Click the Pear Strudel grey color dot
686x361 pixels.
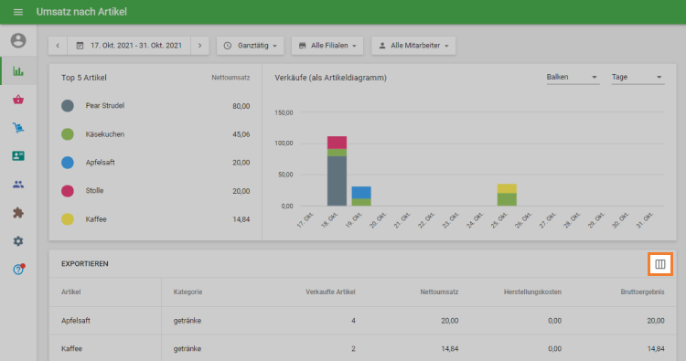[x=68, y=106]
